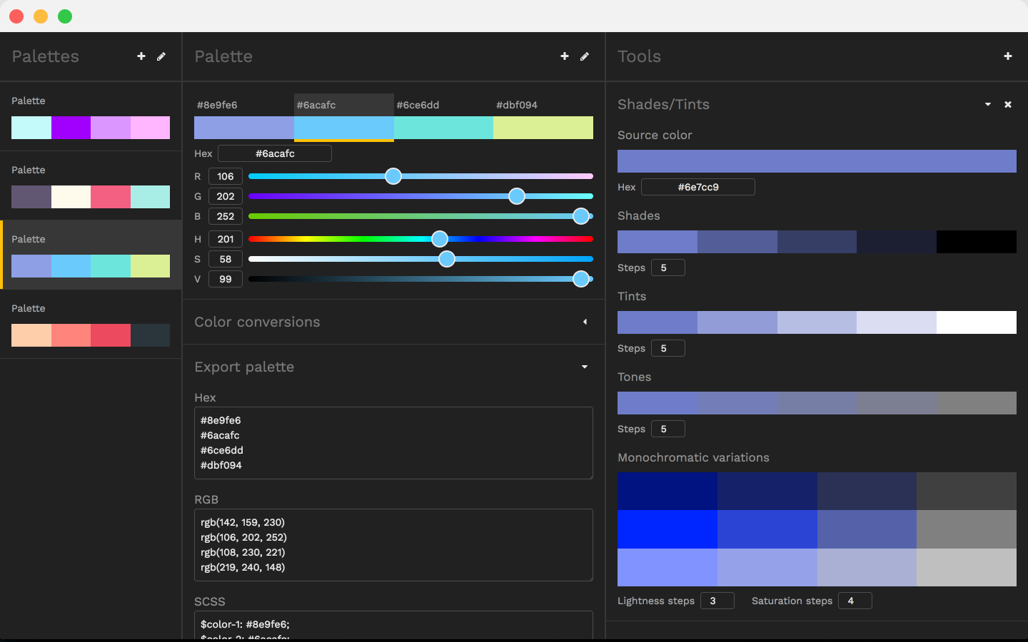Click the black shade swatch in Shades
Screen dimensions: 1028x642
977,242
